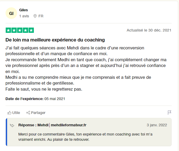
Task: Click the FR country label
Action: click(x=41, y=16)
